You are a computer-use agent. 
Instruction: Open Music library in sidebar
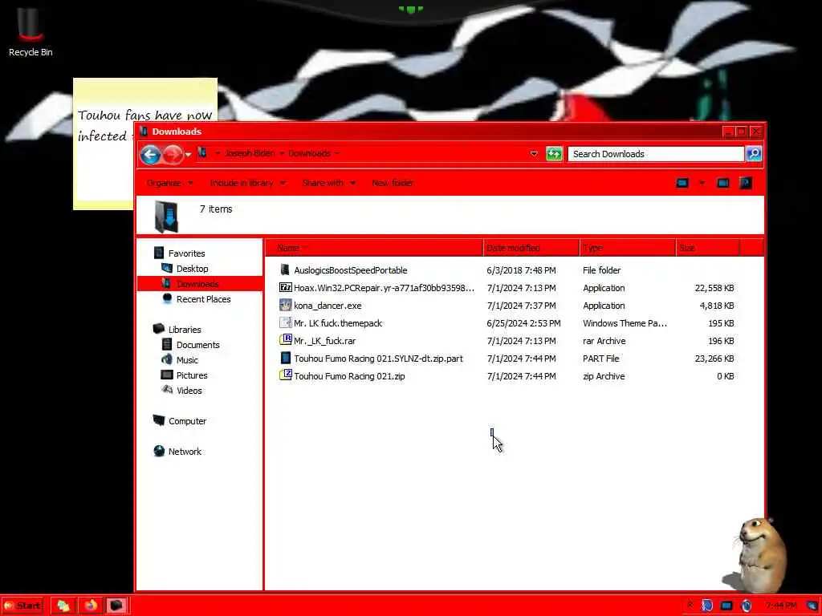coord(186,360)
